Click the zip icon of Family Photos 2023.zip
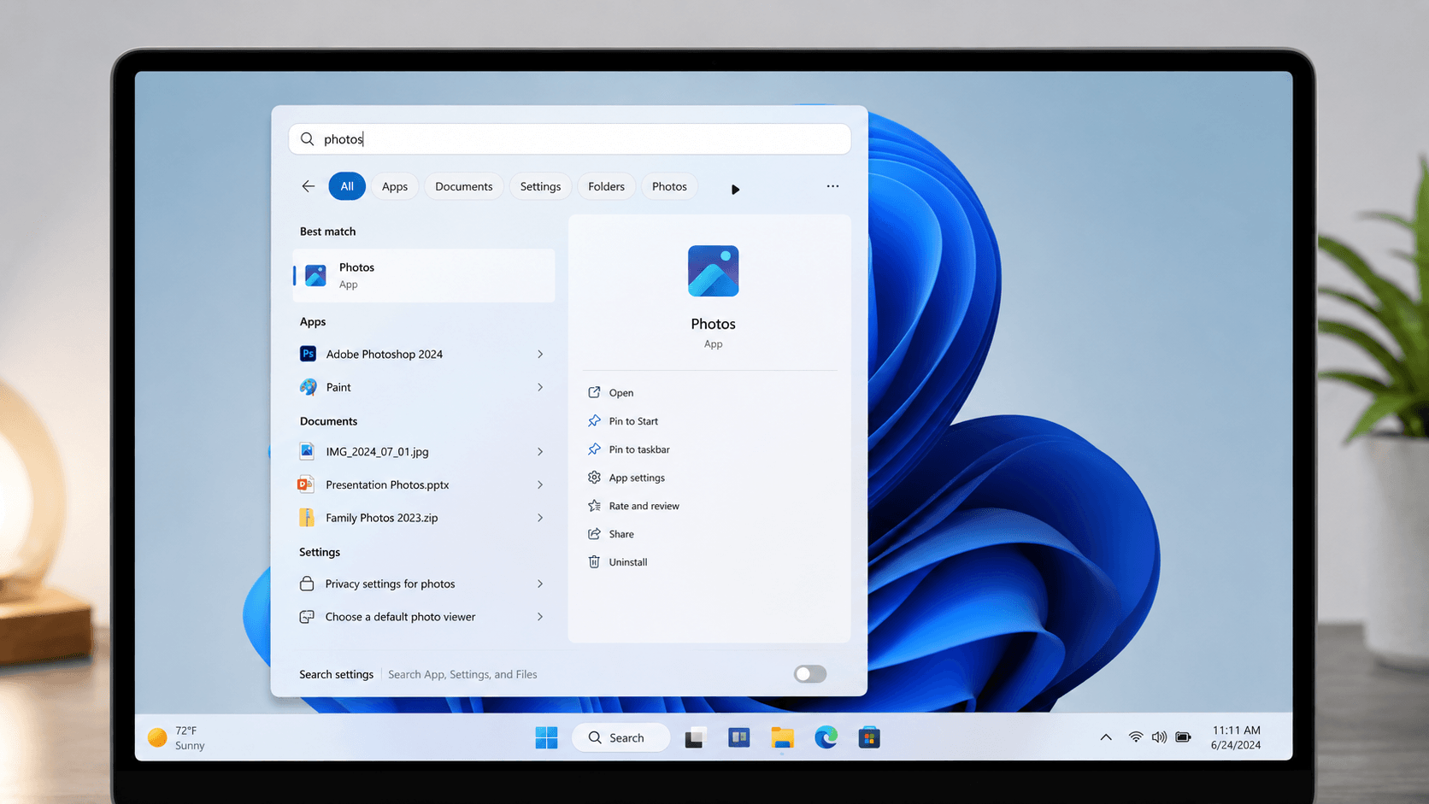 tap(307, 518)
